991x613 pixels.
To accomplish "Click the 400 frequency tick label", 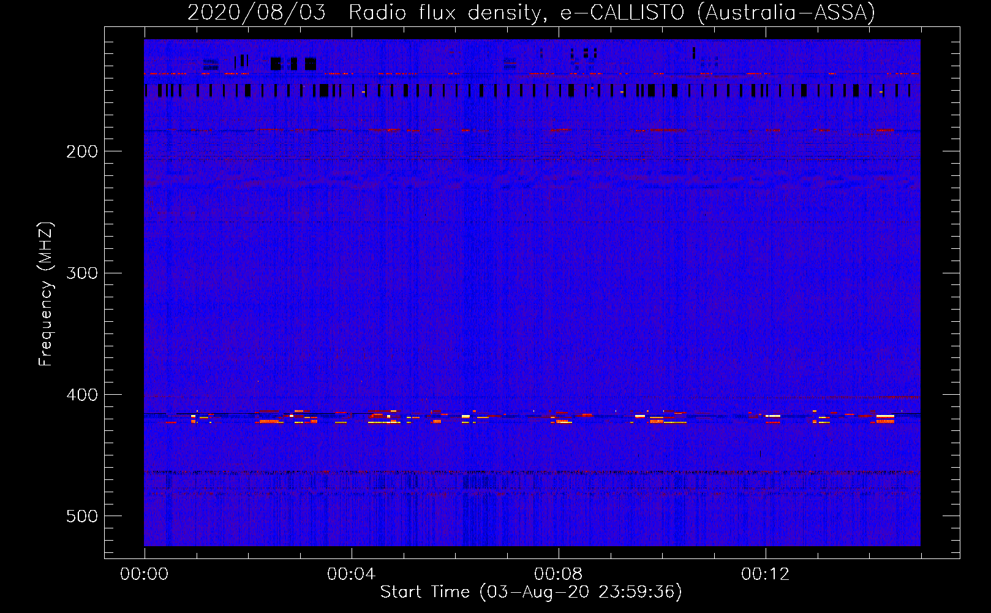I will click(82, 395).
